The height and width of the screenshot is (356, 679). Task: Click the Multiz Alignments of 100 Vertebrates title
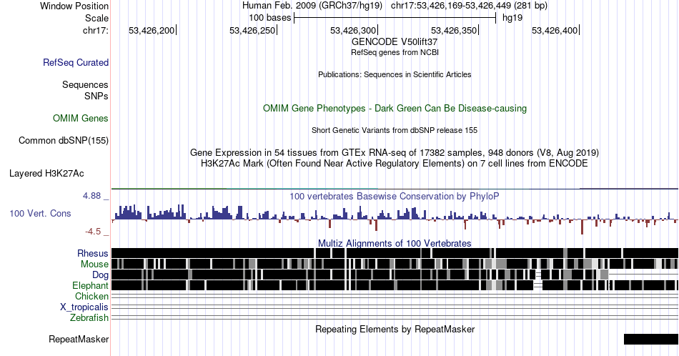(395, 243)
